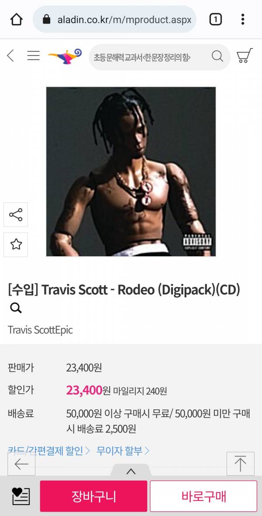
Task: Open the browser tab switcher showing 1
Action: click(215, 20)
